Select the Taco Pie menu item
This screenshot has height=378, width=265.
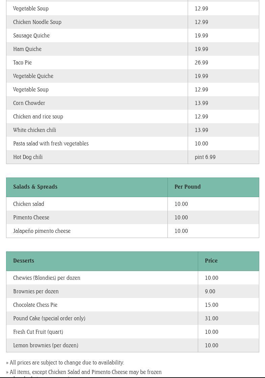(x=22, y=63)
